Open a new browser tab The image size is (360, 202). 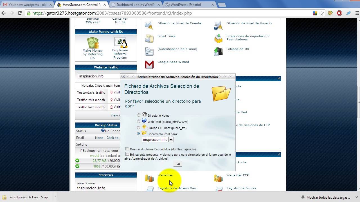[222, 5]
